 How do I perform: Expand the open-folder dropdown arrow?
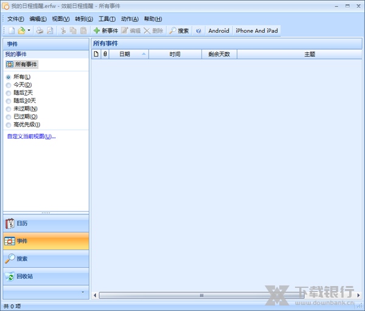click(x=29, y=30)
